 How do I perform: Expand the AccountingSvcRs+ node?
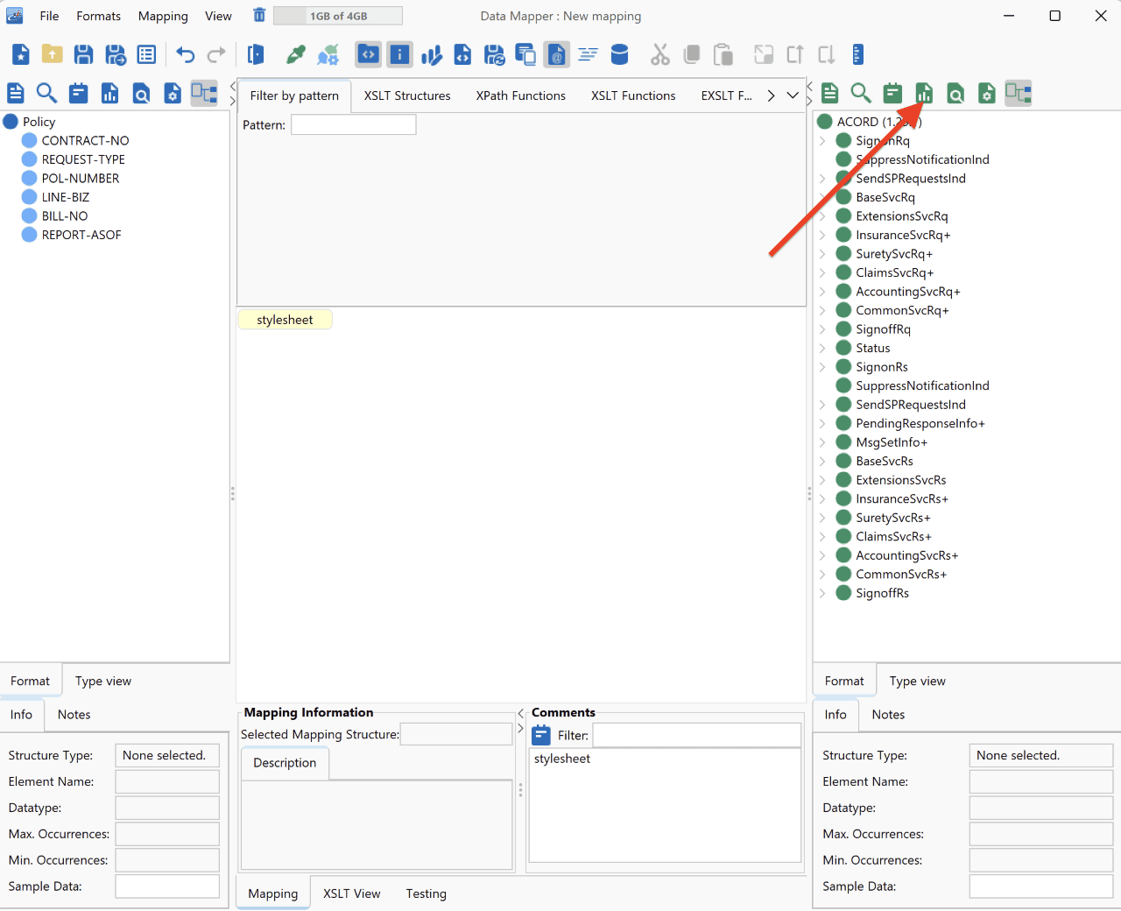coord(822,555)
